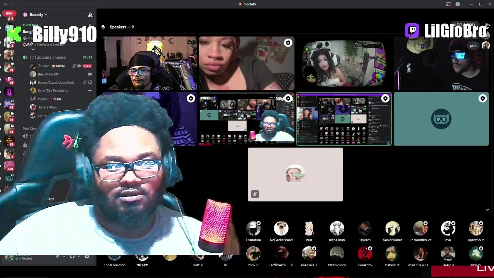Viewport: 494px width, 278px height.
Task: Select audience member spazz5out
Action: point(476,232)
